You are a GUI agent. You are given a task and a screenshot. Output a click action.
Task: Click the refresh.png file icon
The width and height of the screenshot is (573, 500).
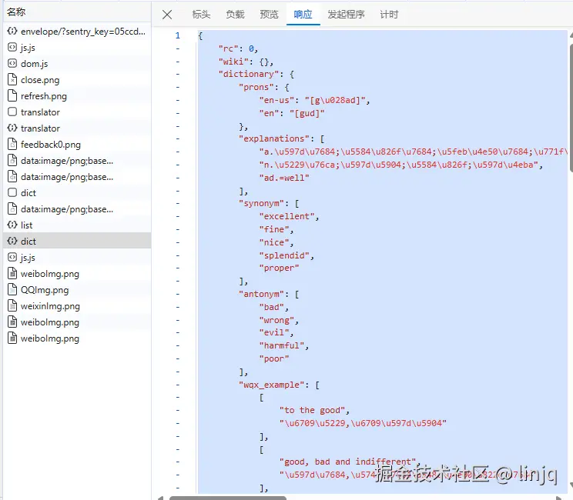click(x=12, y=95)
